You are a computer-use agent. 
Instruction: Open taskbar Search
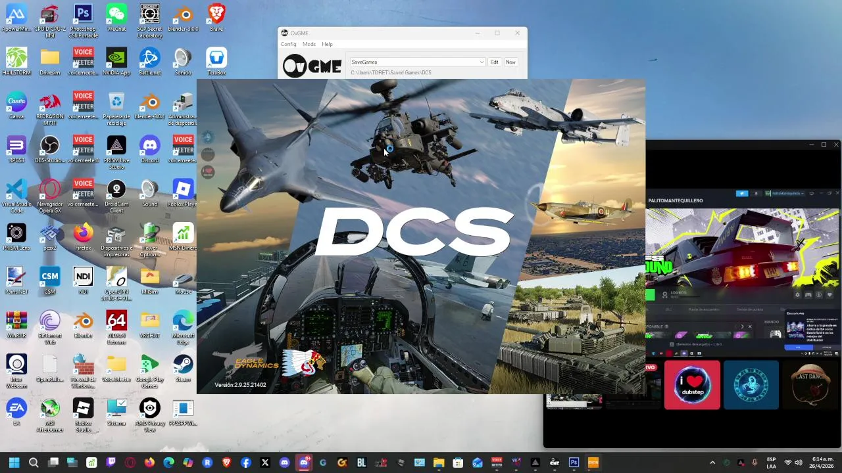tap(34, 462)
